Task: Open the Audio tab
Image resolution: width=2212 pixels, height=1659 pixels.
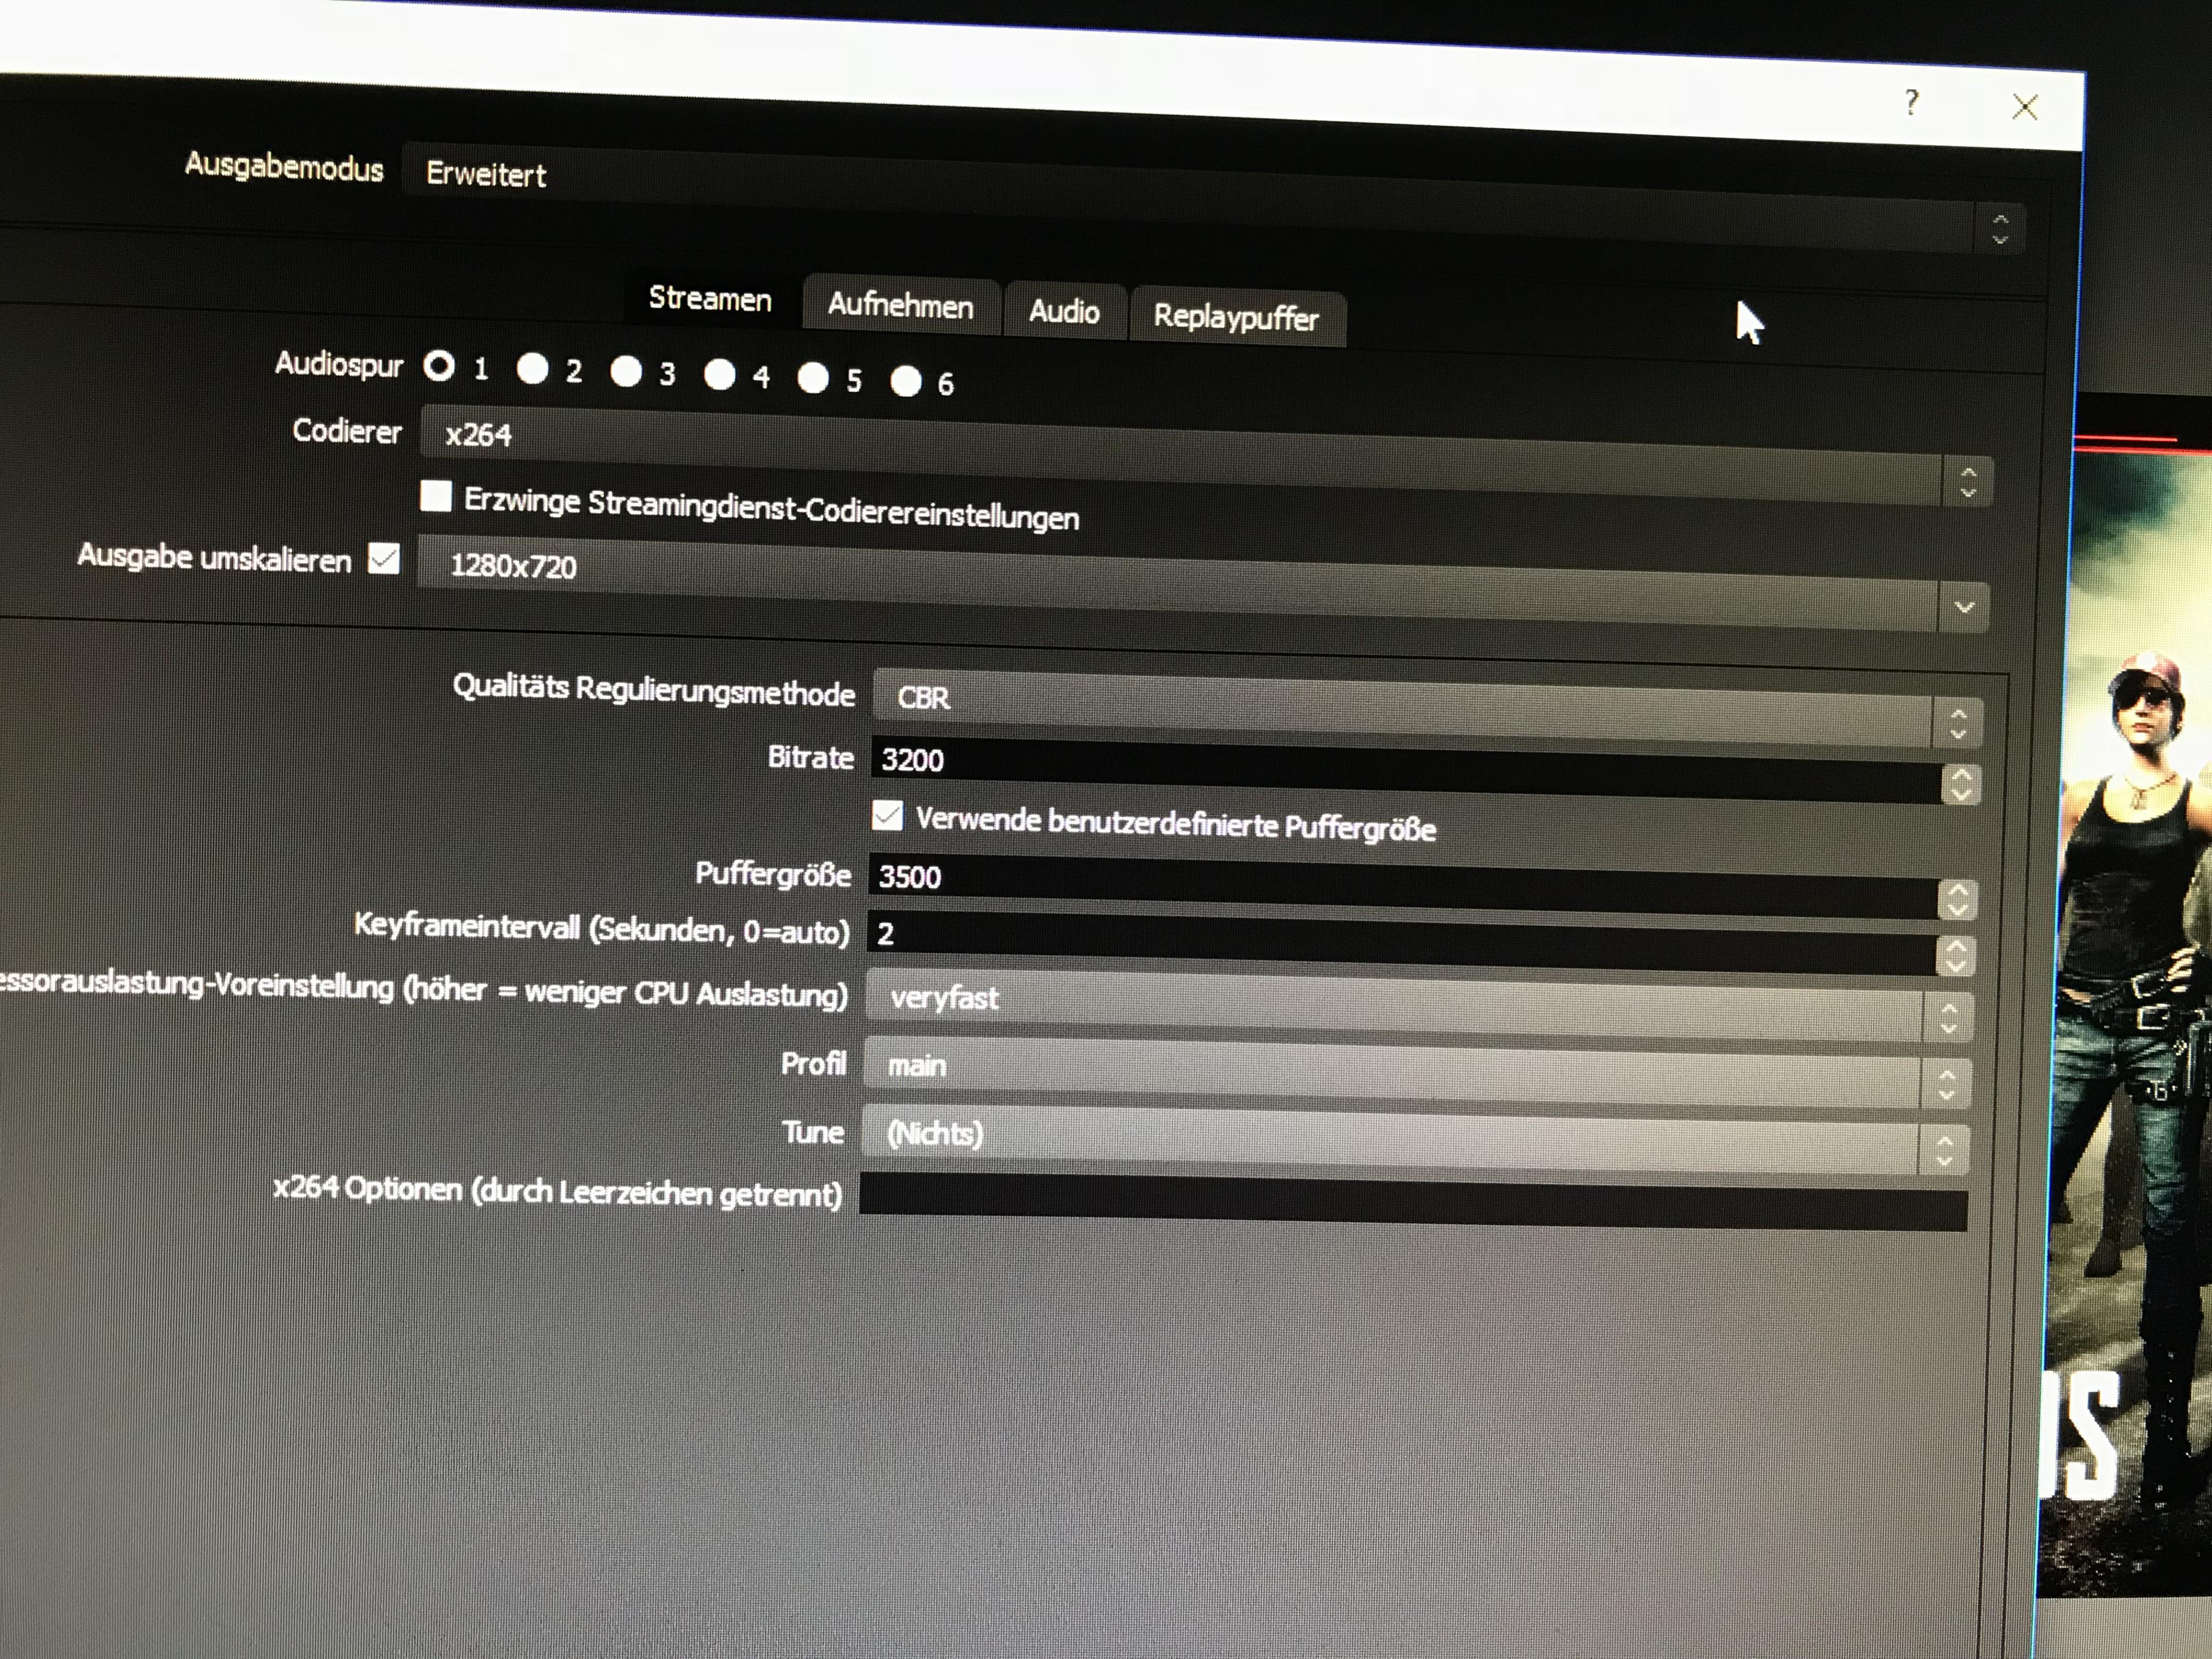Action: tap(1064, 312)
